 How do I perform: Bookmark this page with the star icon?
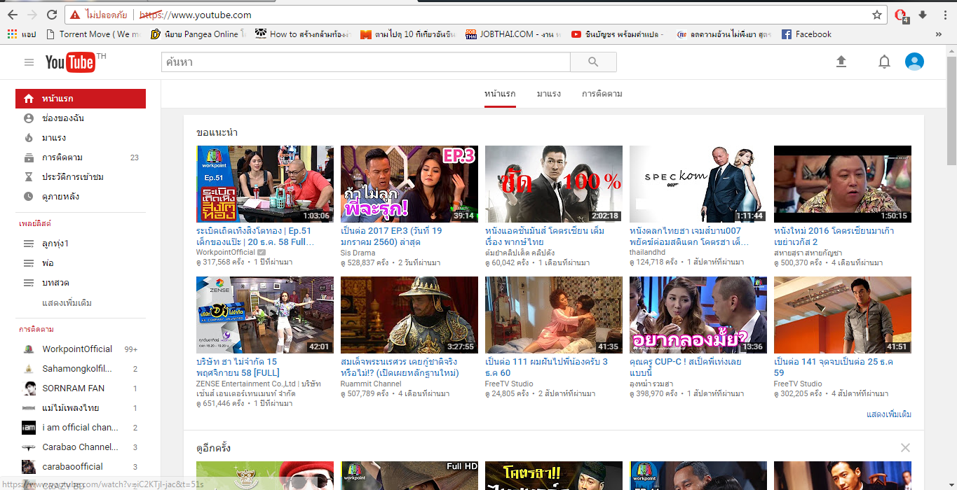coord(877,15)
